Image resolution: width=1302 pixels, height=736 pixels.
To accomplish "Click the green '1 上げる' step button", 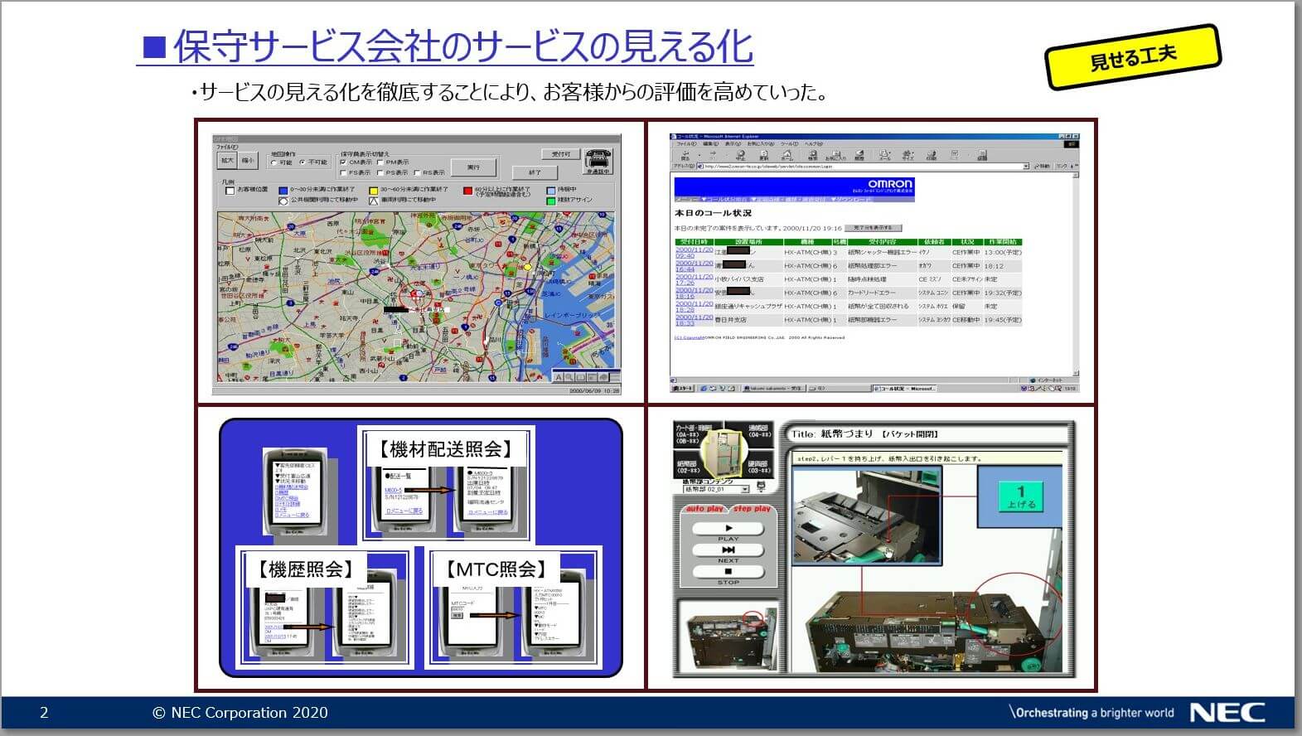I will 1020,497.
